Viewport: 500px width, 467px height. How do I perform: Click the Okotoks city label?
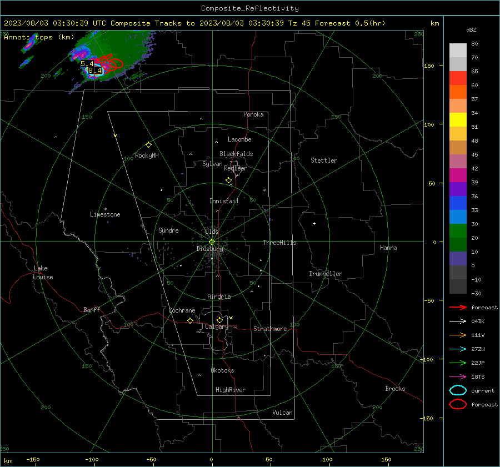pos(222,370)
